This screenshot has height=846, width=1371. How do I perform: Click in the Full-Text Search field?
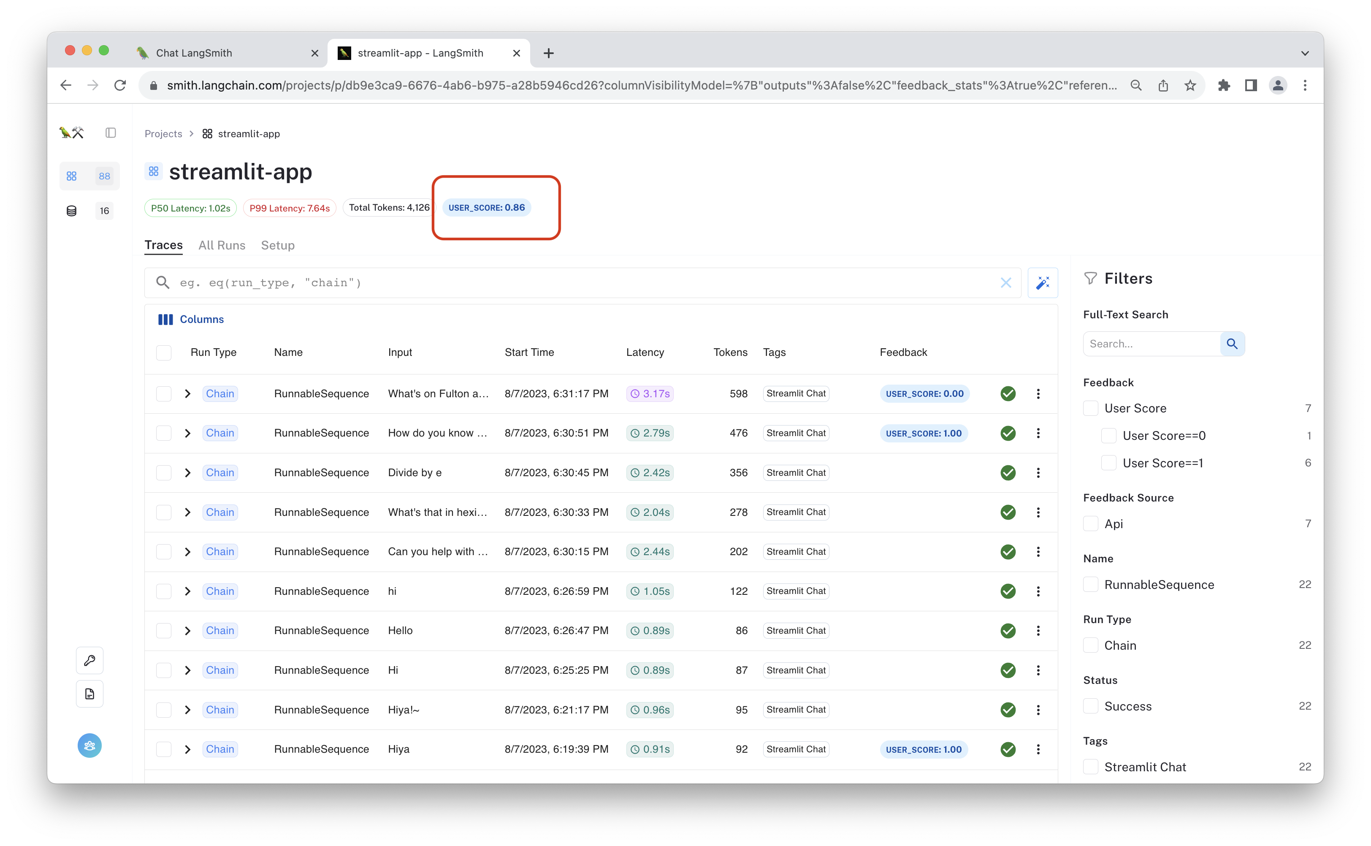[1151, 344]
